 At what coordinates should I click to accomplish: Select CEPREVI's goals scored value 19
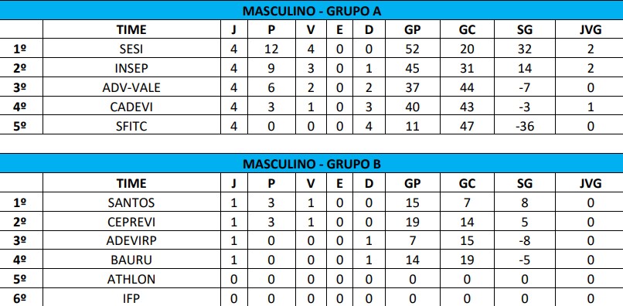coord(412,221)
